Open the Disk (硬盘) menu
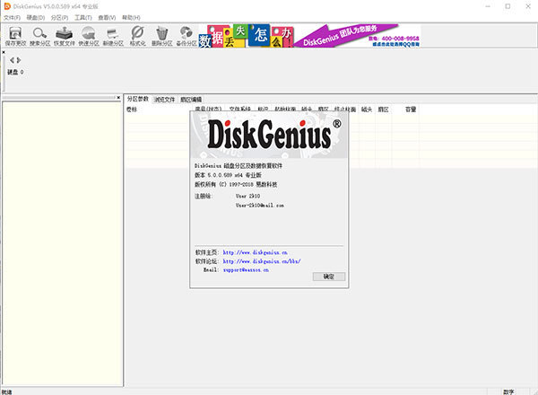Viewport: 538px width, 395px height. tap(36, 18)
